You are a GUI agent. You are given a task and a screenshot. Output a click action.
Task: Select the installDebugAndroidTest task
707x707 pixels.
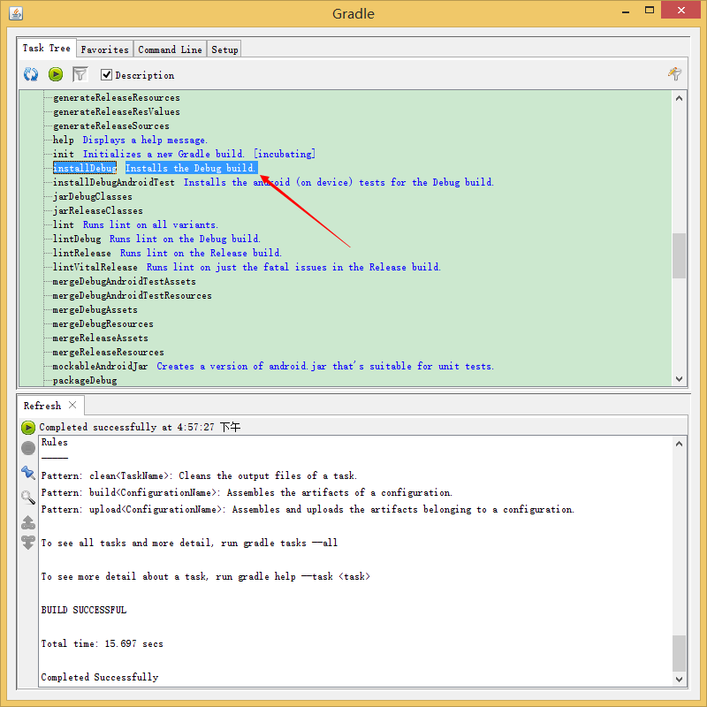click(x=114, y=182)
